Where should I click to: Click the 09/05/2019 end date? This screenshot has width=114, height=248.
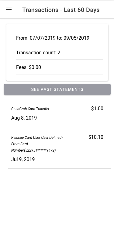coord(77,38)
